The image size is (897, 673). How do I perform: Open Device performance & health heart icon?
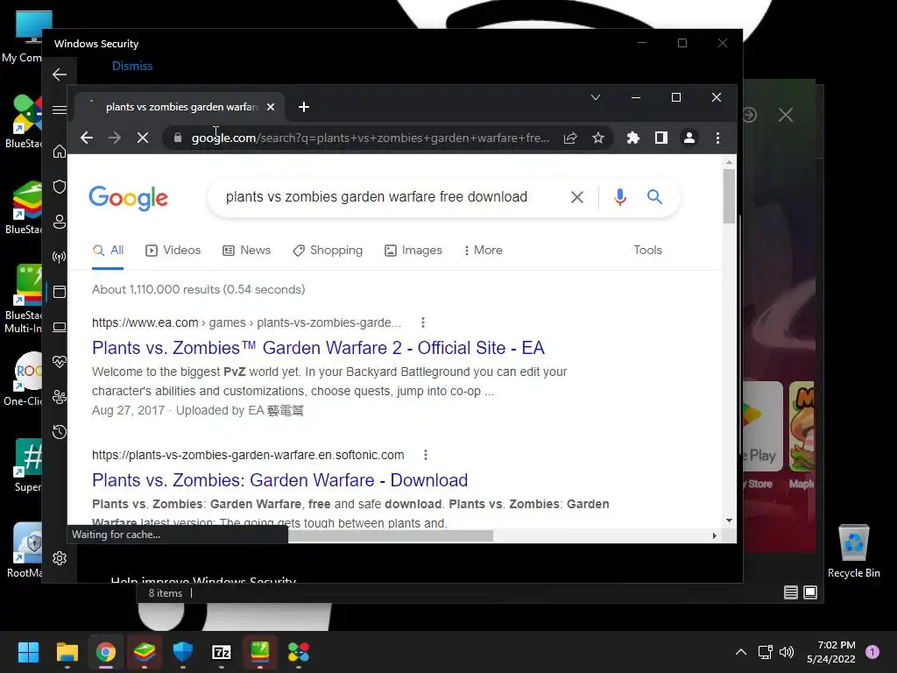[x=60, y=362]
